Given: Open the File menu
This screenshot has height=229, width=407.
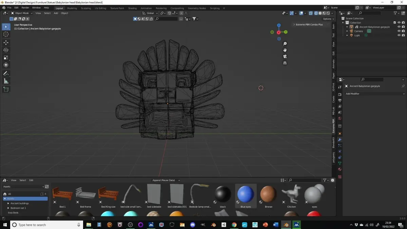Looking at the screenshot, I should point(9,7).
